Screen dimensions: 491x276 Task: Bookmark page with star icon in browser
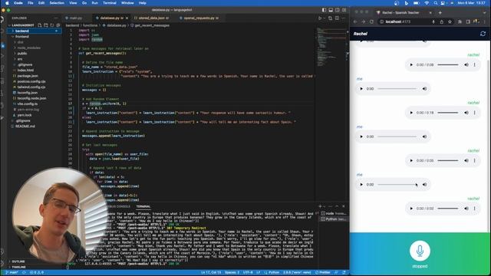coord(450,22)
